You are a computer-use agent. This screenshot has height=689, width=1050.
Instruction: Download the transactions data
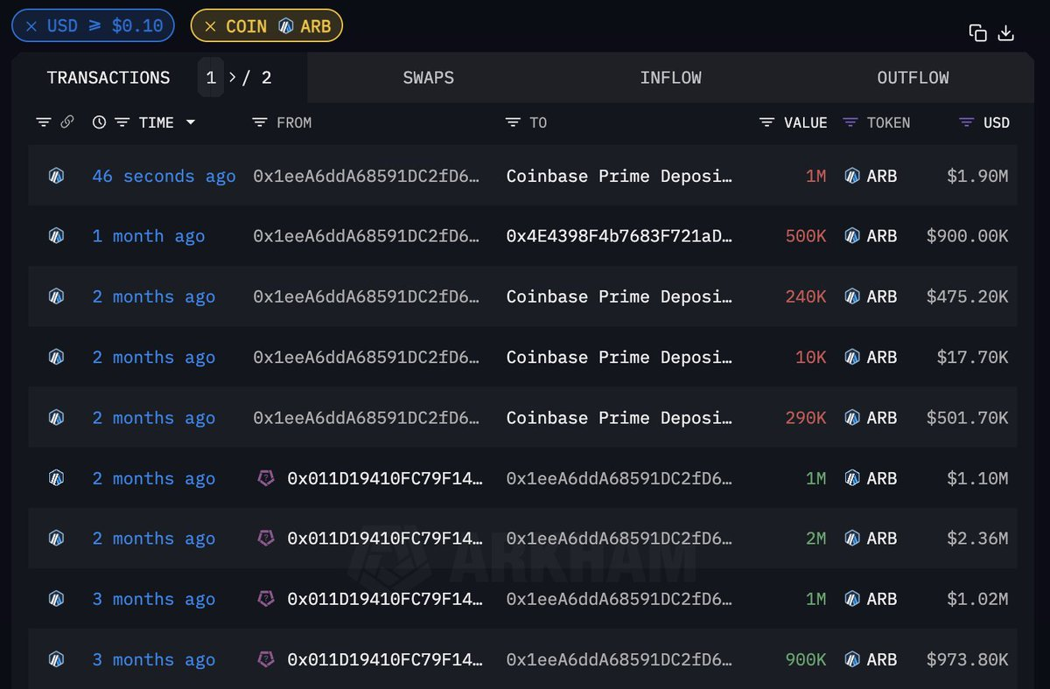(1006, 33)
